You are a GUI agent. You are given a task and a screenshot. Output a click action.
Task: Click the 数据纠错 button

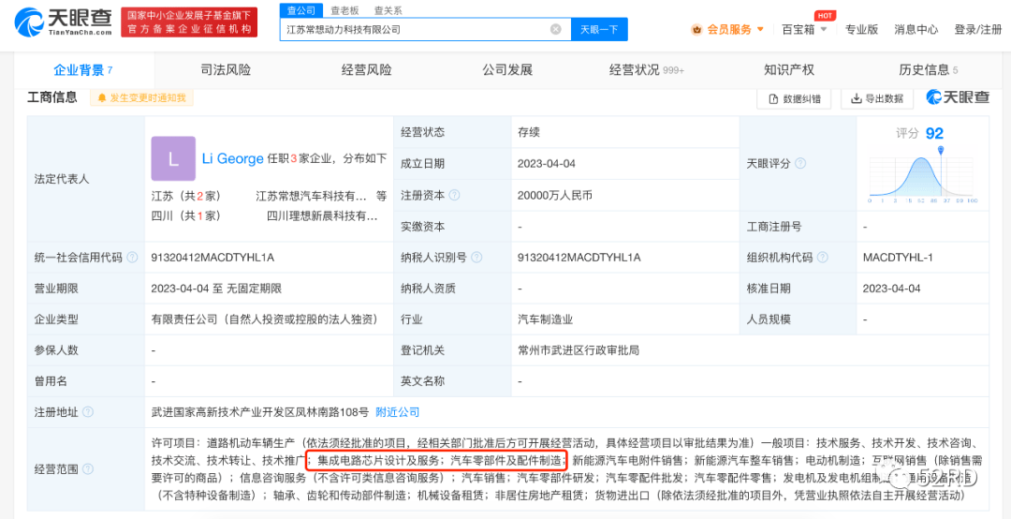[794, 98]
